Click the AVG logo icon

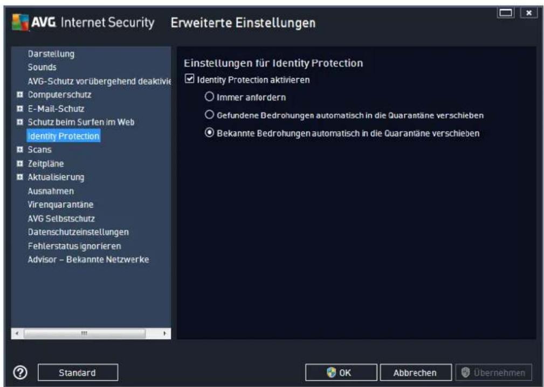pyautogui.click(x=20, y=23)
